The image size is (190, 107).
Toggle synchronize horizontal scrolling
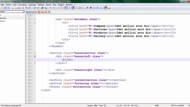[62, 8]
